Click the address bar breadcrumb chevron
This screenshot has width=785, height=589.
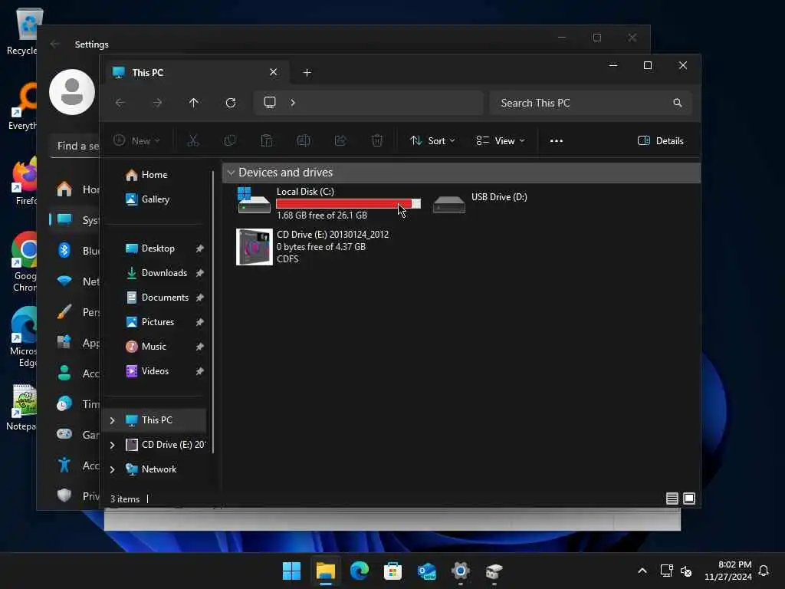pos(293,103)
